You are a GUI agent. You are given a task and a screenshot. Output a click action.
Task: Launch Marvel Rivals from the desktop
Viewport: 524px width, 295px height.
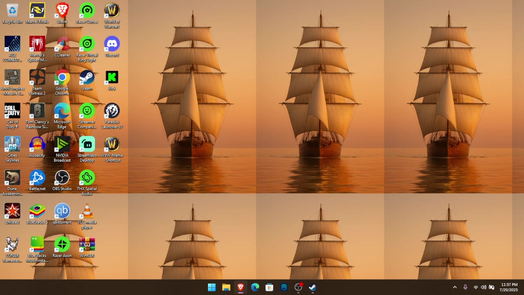coord(37,13)
